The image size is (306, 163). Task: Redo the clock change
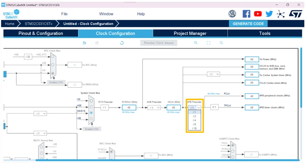pyautogui.click(x=97, y=43)
